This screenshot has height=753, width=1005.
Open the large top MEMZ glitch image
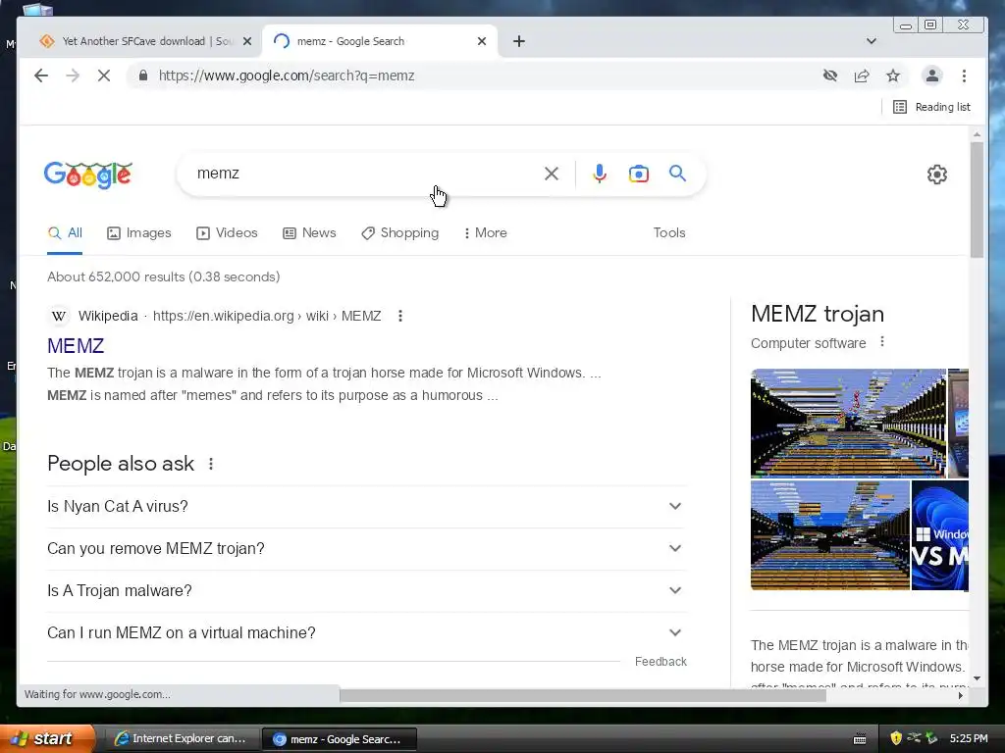[848, 423]
